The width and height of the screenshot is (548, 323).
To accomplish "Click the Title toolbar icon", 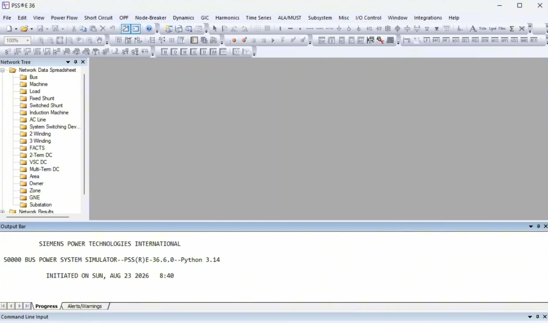I will [x=482, y=29].
